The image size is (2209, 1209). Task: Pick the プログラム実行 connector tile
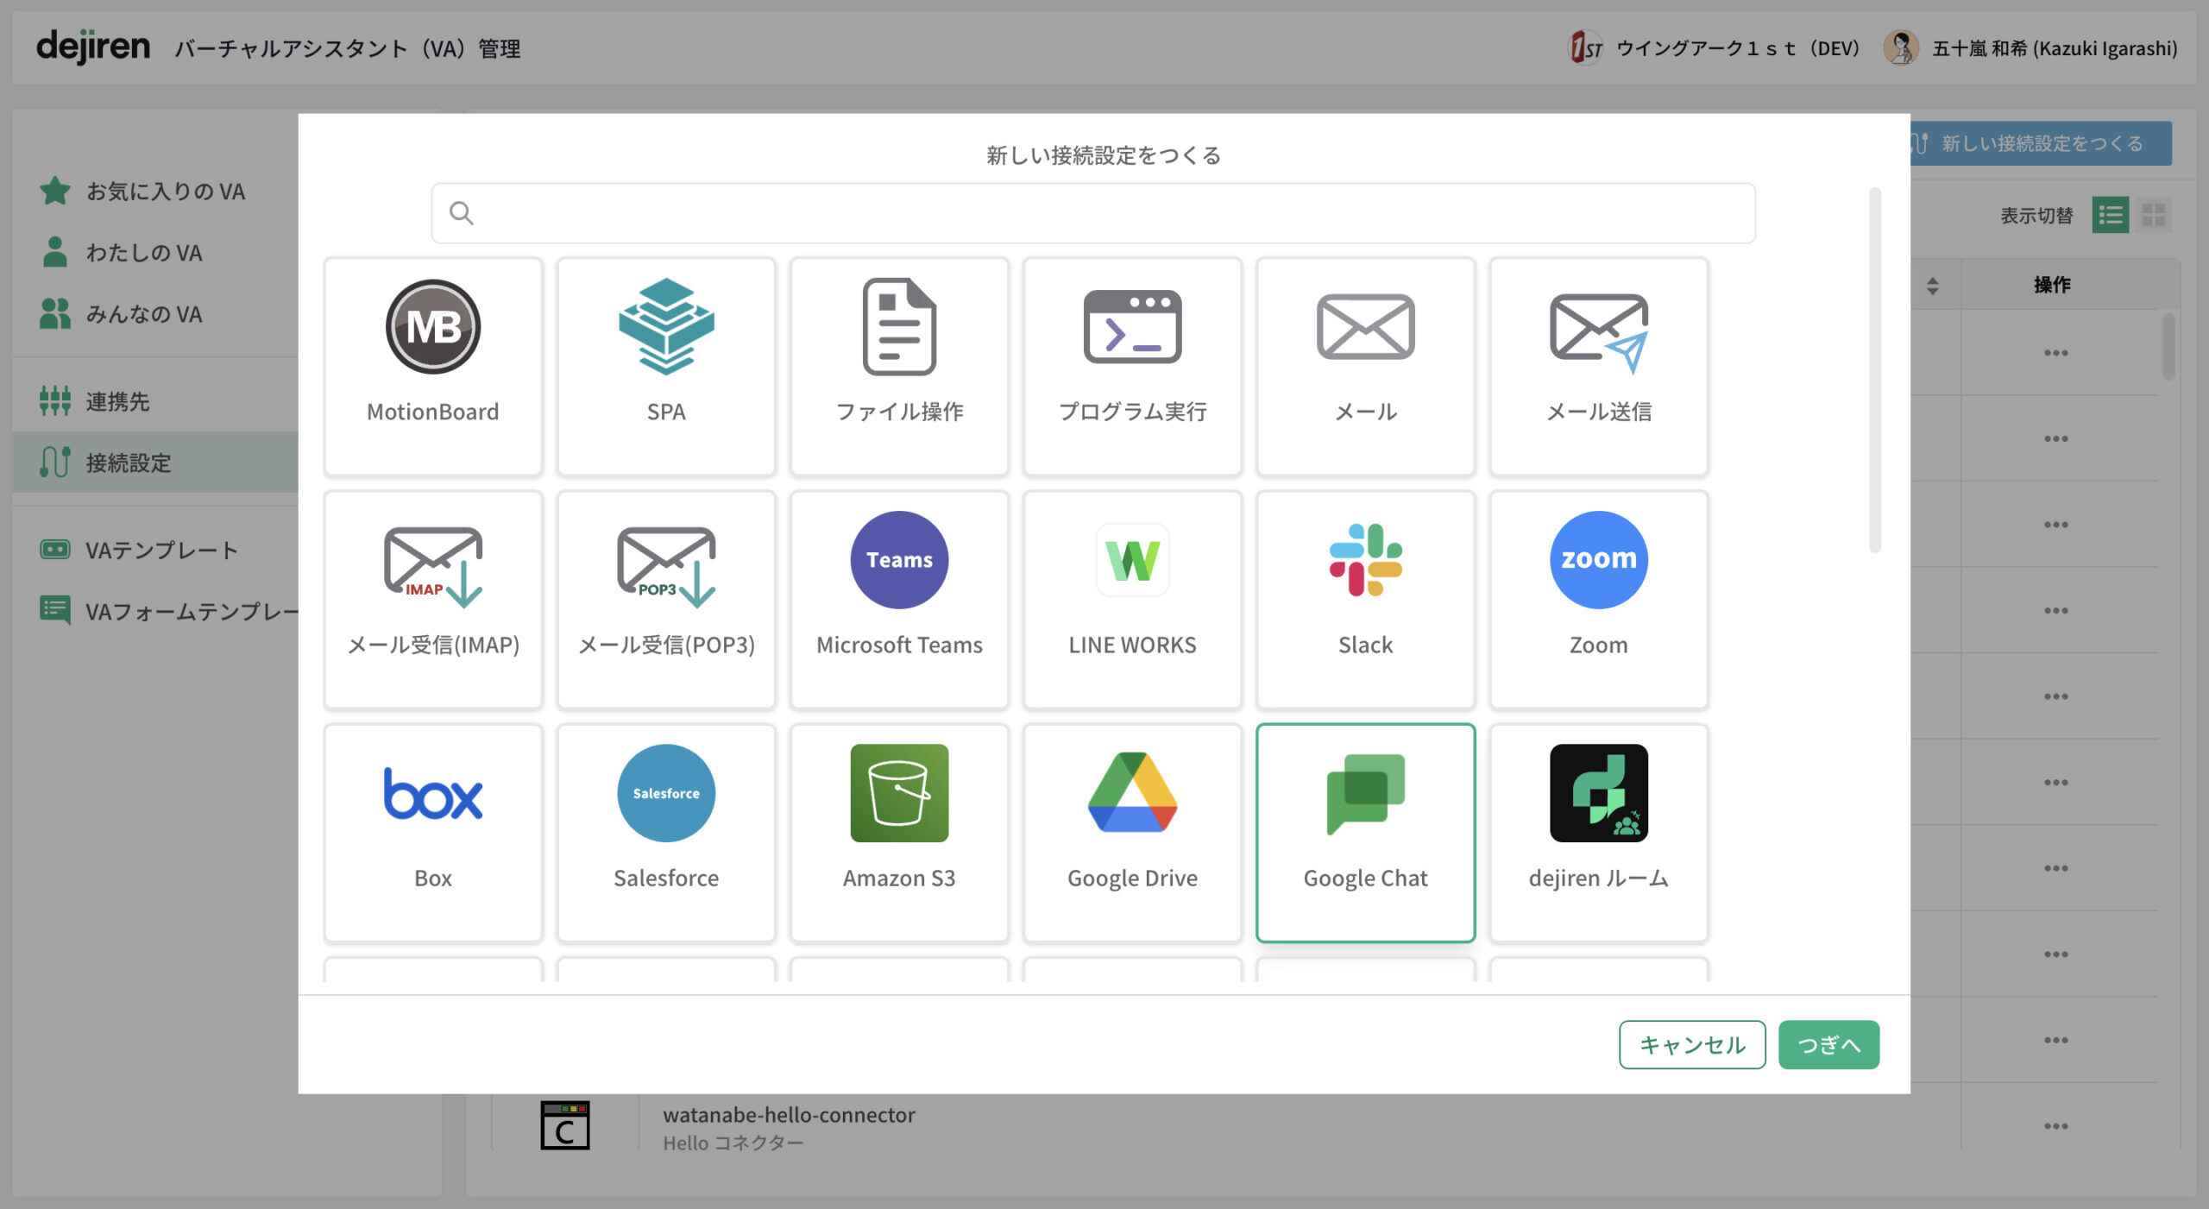tap(1132, 366)
